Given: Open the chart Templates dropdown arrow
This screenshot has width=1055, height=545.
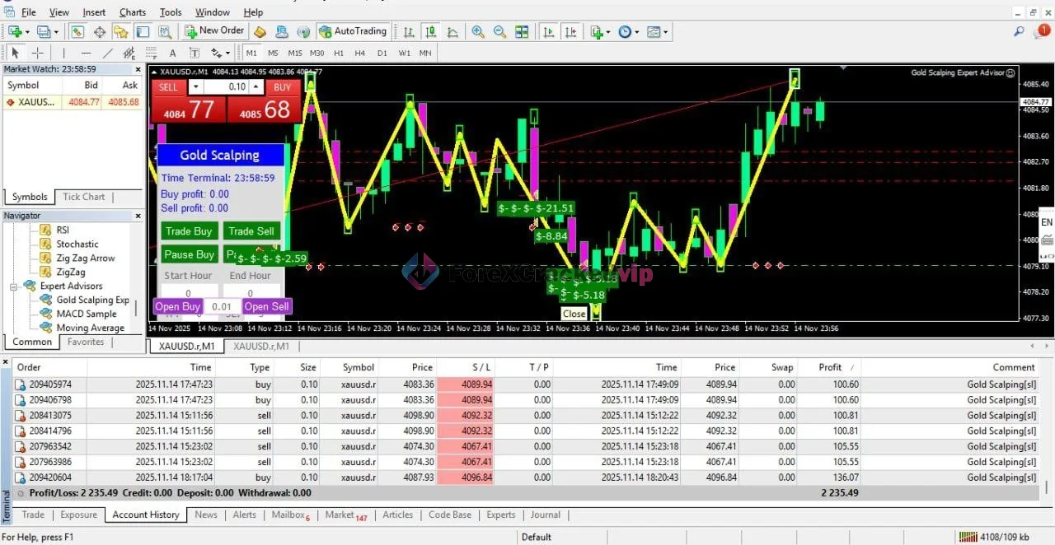Looking at the screenshot, I should click(665, 31).
